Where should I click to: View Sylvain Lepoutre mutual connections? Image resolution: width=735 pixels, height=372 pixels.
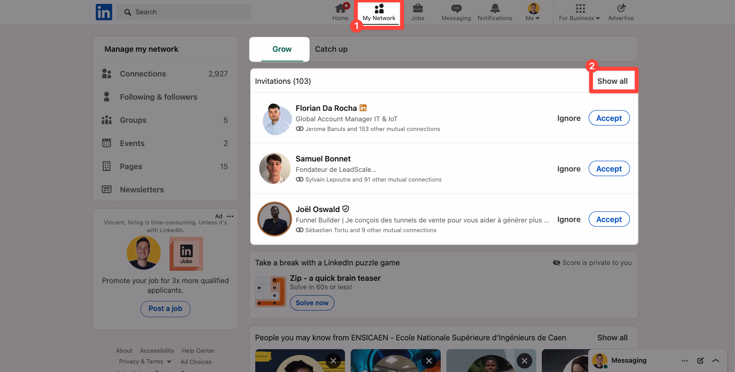[x=369, y=180]
